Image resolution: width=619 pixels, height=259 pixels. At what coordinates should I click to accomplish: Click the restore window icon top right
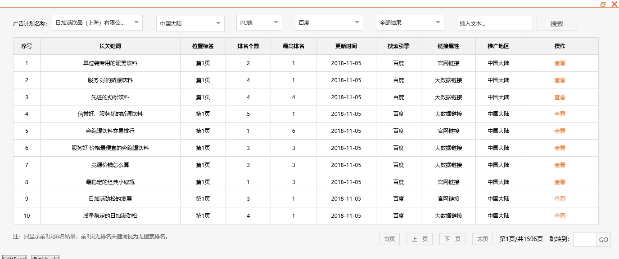click(603, 4)
